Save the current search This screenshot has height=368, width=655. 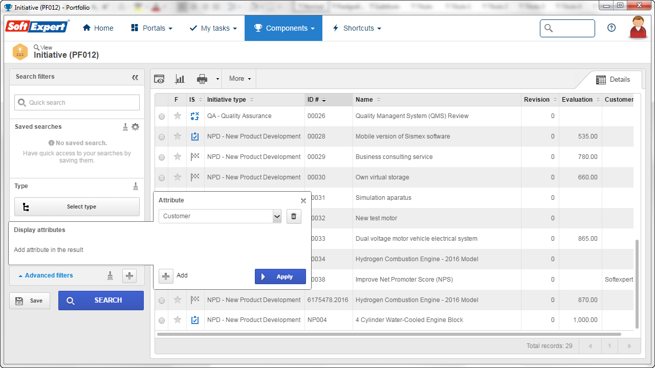tap(30, 301)
